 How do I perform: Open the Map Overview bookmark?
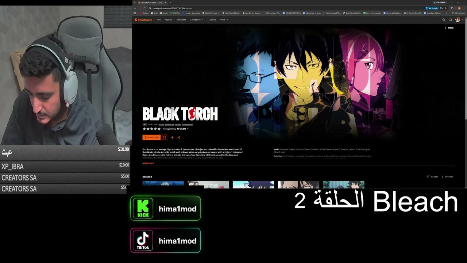pos(331,13)
